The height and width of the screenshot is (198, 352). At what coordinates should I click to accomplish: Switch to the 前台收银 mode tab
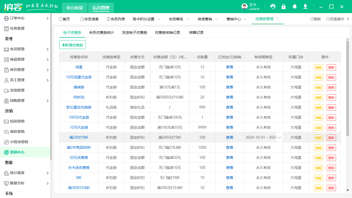click(75, 8)
